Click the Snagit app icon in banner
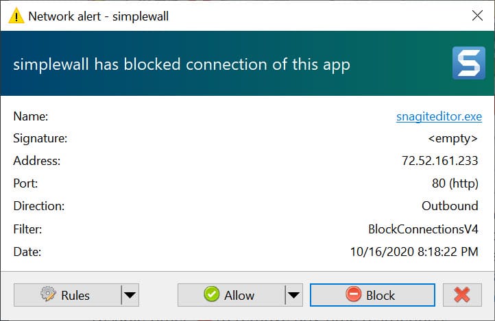The width and height of the screenshot is (495, 321). pos(468,63)
